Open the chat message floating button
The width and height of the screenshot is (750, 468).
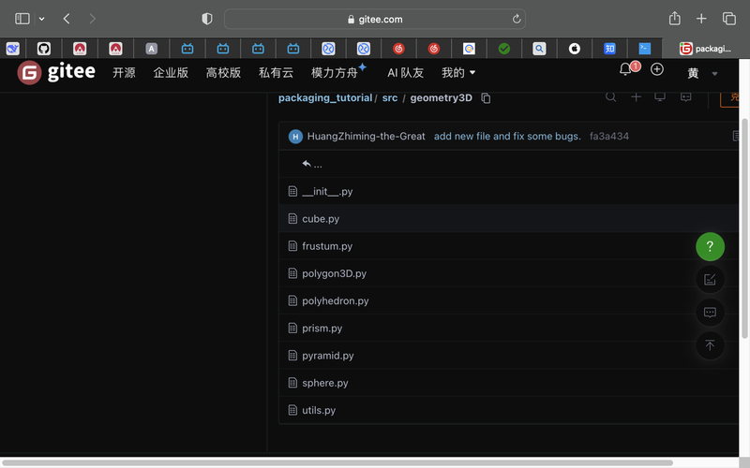710,313
